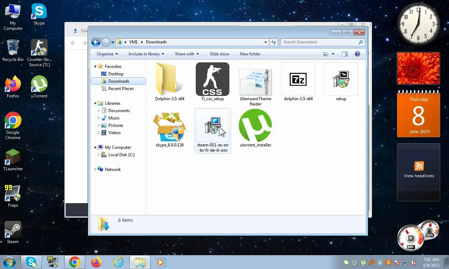Viewport: 449px width, 269px height.
Task: Open Internet Explorer from the taskbar
Action: (118, 262)
